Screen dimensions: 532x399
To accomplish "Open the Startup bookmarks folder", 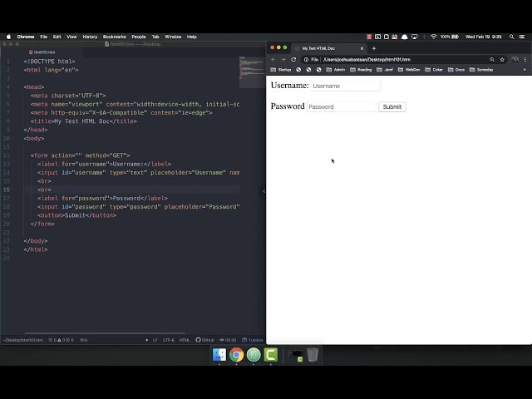I will pos(281,70).
